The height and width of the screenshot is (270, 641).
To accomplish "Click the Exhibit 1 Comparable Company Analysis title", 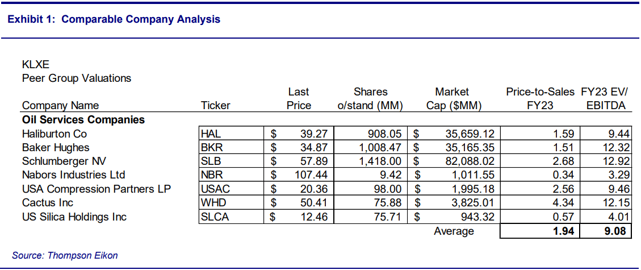I will pos(114,19).
